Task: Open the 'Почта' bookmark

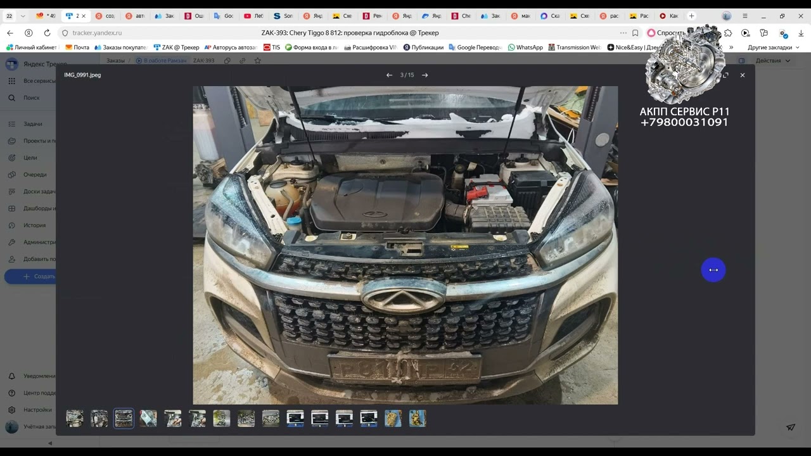Action: 77,47
